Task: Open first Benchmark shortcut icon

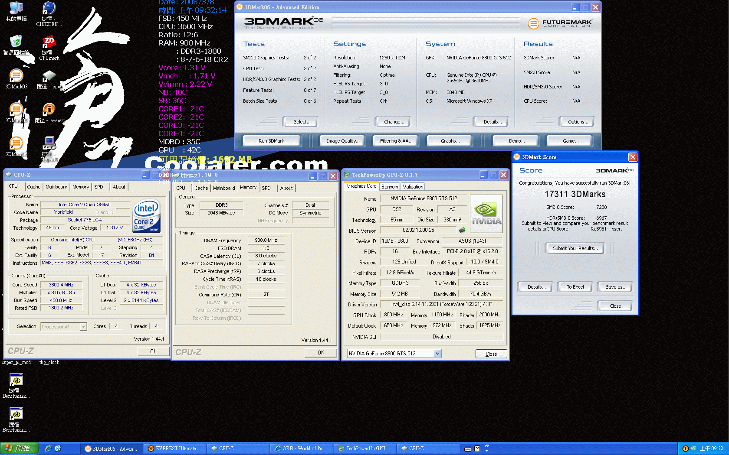Action: 16,386
